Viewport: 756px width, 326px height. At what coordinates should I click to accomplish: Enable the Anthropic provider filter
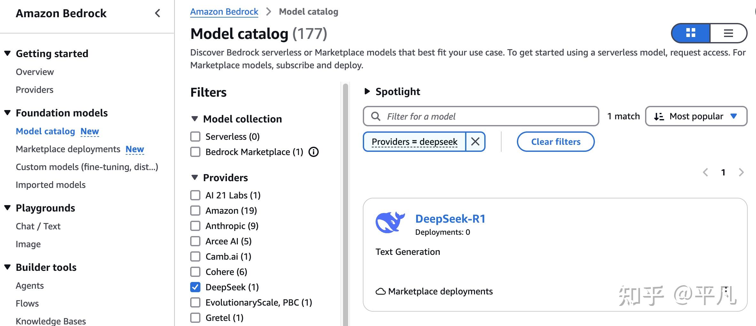[x=195, y=226]
